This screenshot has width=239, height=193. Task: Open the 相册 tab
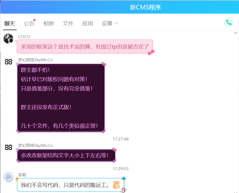pos(49,24)
